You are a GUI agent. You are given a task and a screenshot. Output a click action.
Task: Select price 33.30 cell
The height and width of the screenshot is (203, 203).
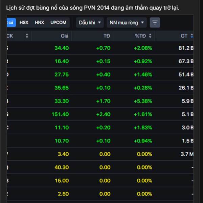click(62, 101)
